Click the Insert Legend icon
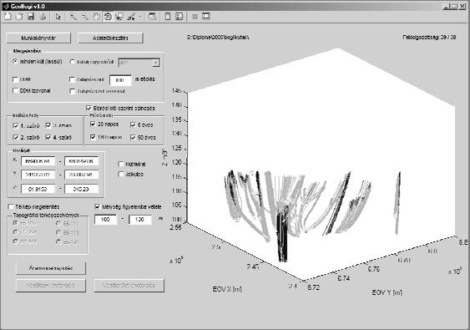470x330 pixels. (179, 17)
